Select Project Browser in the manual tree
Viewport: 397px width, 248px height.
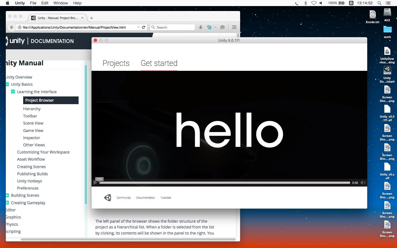pos(51,100)
